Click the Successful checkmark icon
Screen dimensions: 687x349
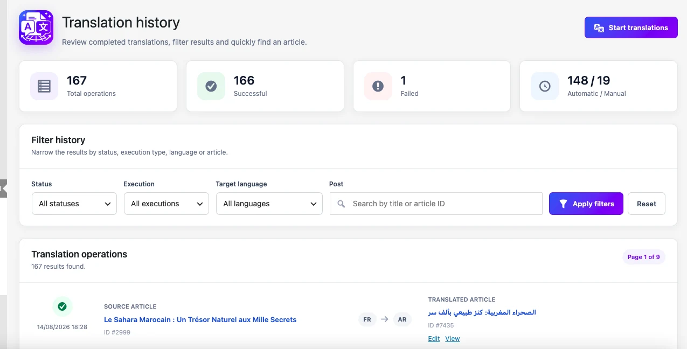(x=211, y=86)
